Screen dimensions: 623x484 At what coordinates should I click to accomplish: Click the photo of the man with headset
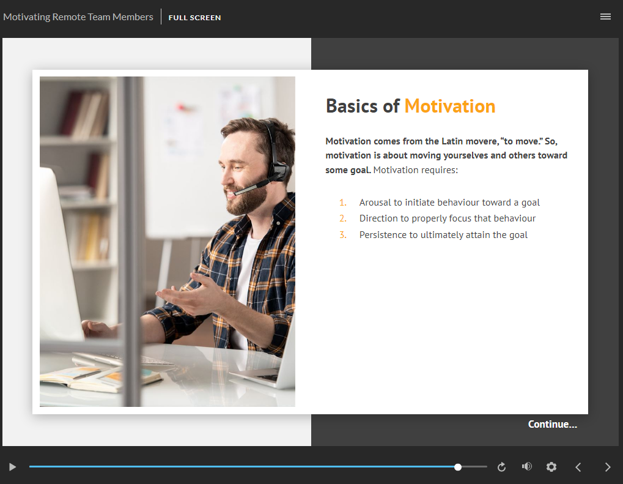168,241
